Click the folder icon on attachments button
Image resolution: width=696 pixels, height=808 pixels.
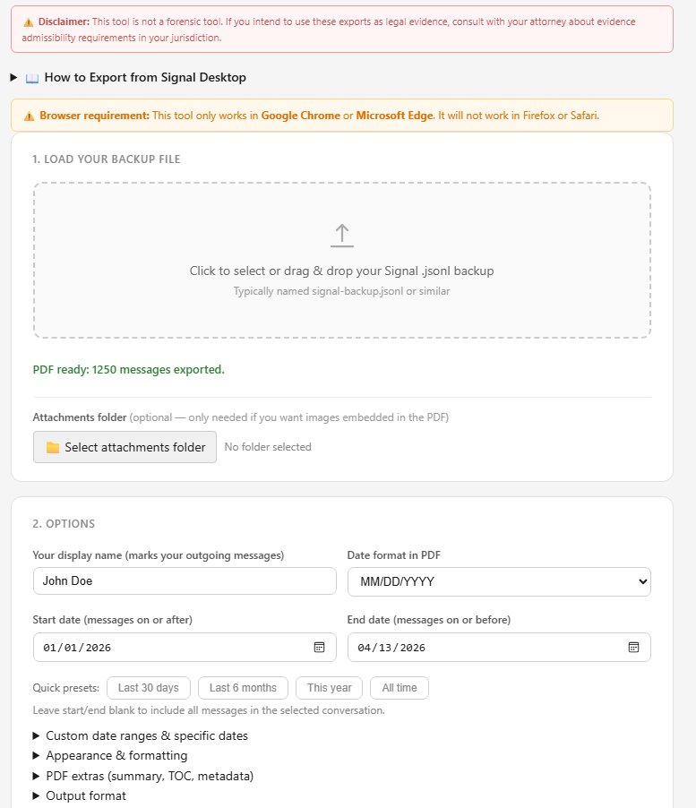(53, 447)
